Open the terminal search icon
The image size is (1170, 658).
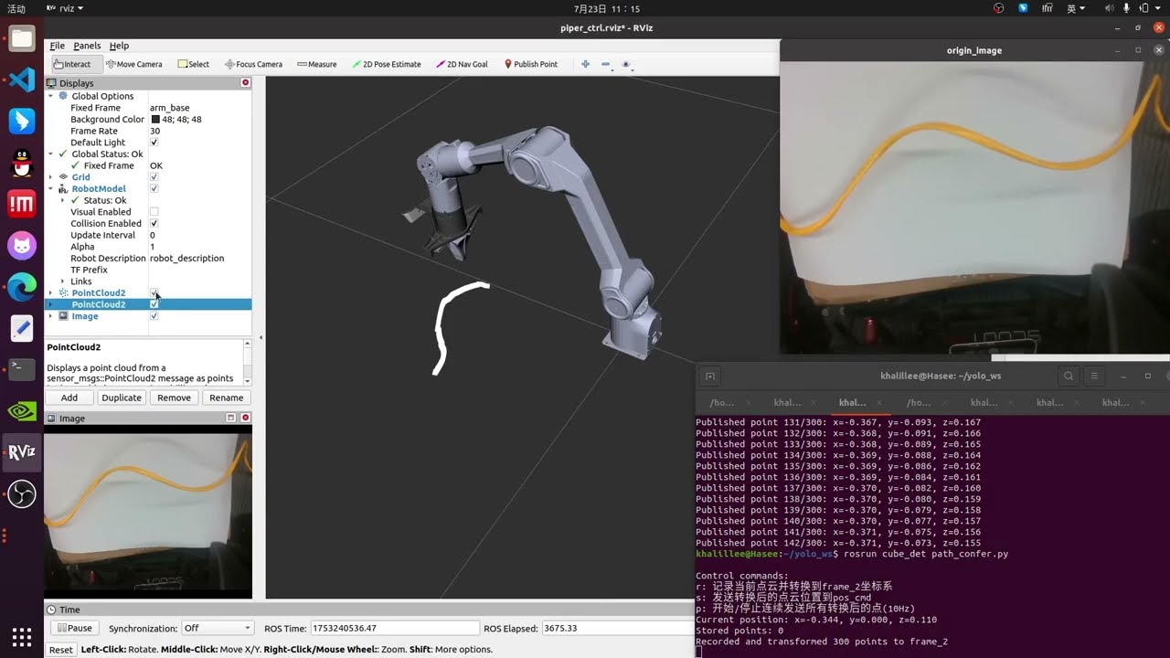pos(1069,376)
